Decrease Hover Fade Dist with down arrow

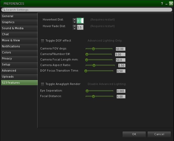[74, 29]
